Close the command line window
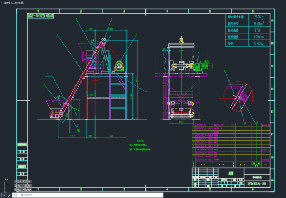286x198 pixels. pyautogui.click(x=4, y=195)
